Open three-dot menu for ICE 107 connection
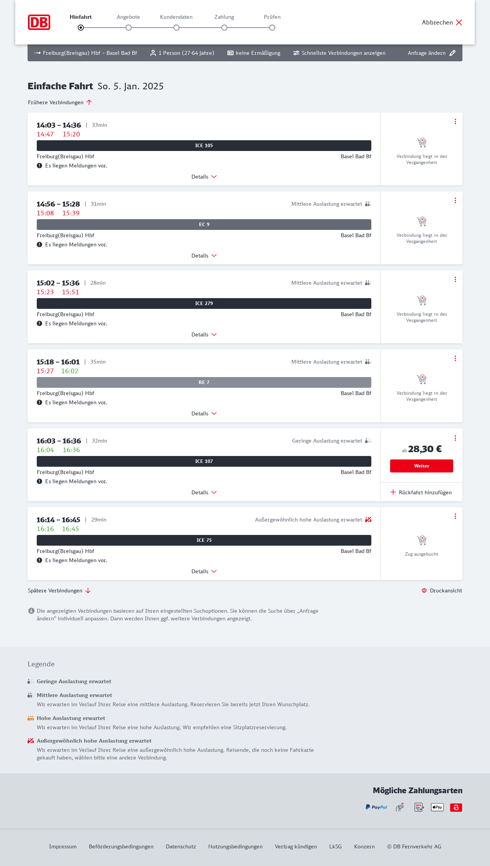The image size is (490, 866). tap(455, 438)
